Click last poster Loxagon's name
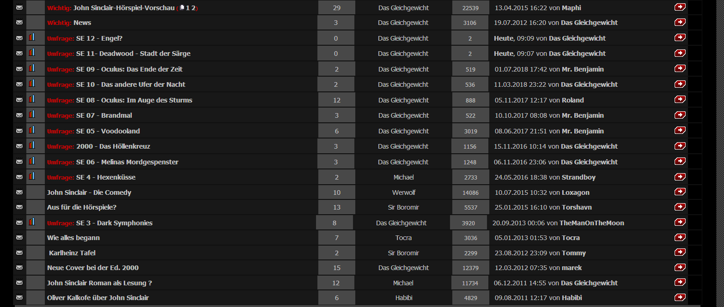724x307 pixels. (575, 193)
